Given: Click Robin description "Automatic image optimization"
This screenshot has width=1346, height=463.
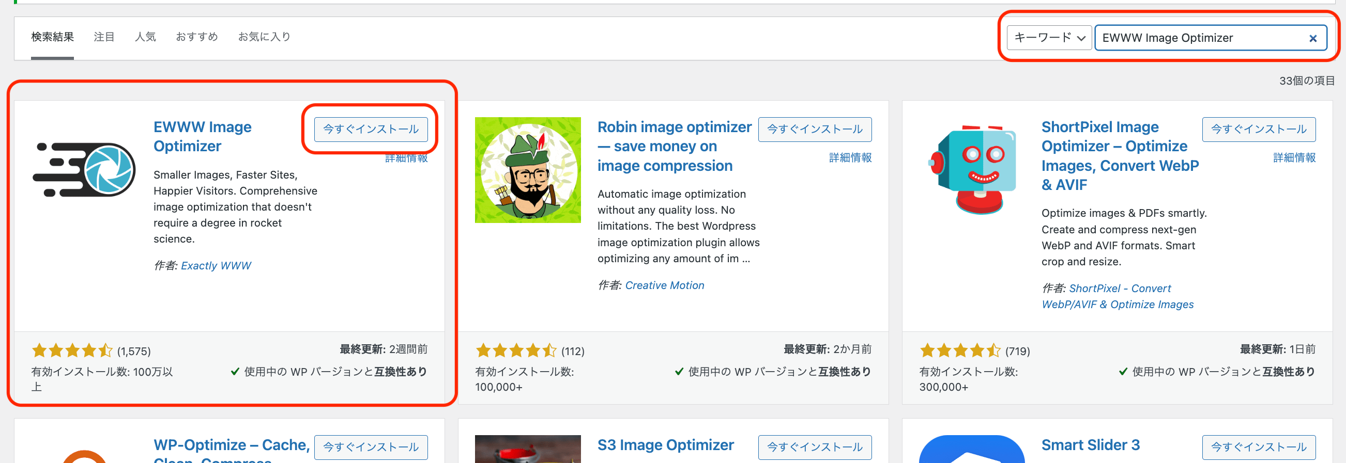Looking at the screenshot, I should 679,226.
